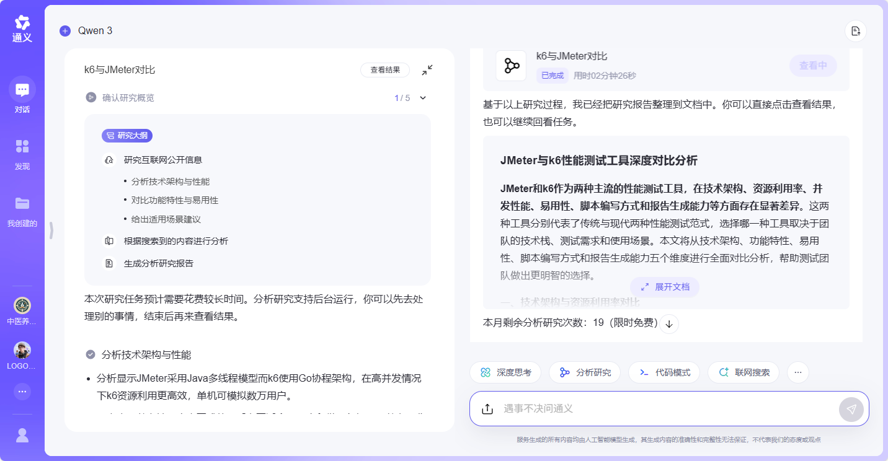
Task: Select 代码模式 code mode
Action: [664, 372]
